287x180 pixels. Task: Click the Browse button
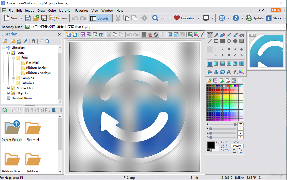pos(58,18)
